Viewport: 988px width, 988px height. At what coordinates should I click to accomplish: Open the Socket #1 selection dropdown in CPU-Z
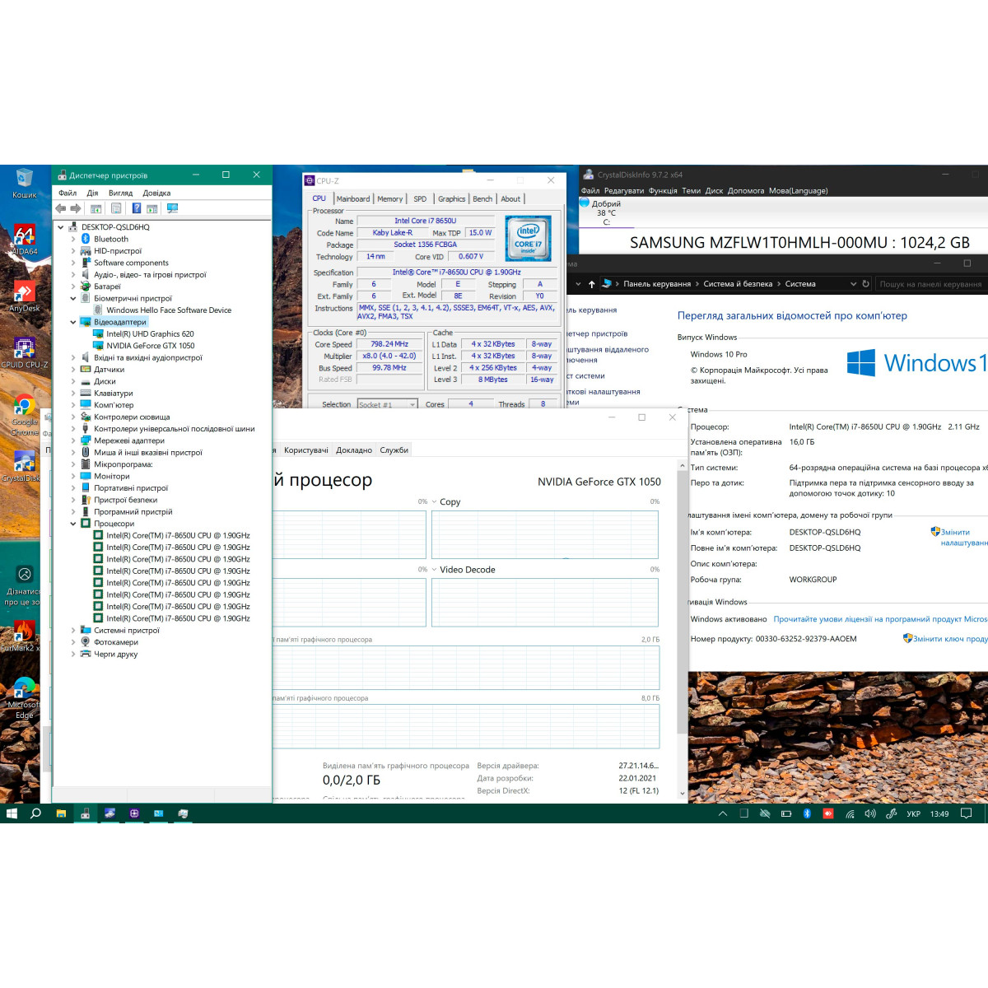coord(387,404)
